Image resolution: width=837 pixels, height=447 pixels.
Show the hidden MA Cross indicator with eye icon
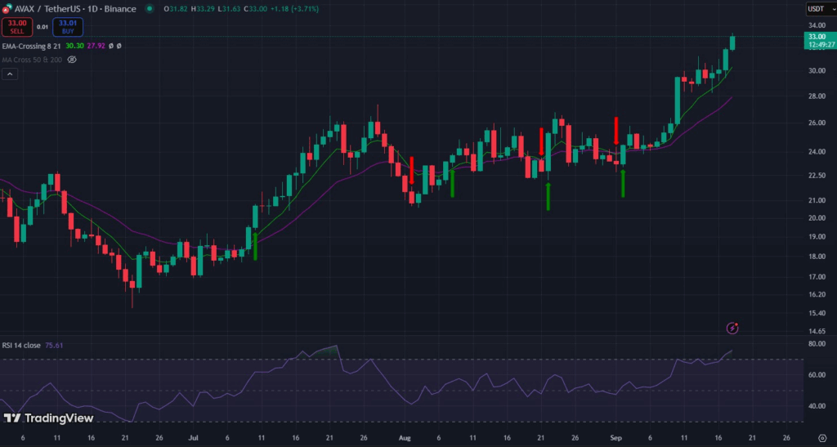(72, 60)
